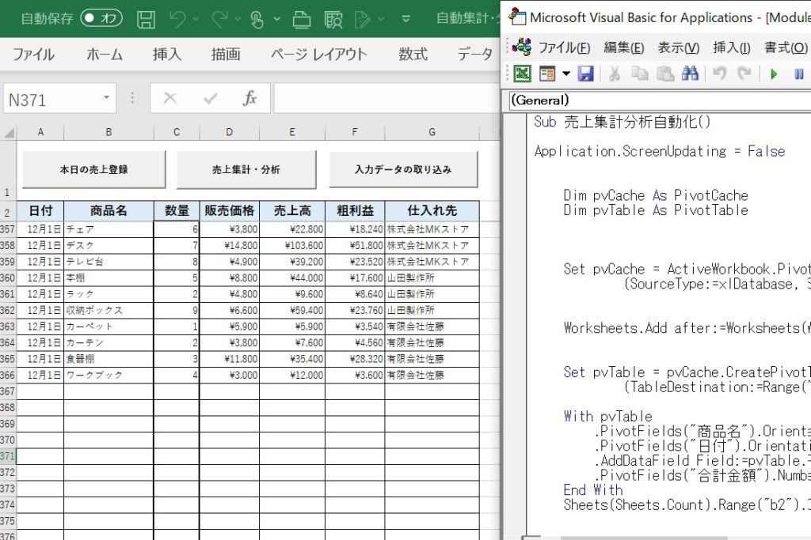811x540 pixels.
Task: Click inside the Excel formula bar input
Action: 386,98
